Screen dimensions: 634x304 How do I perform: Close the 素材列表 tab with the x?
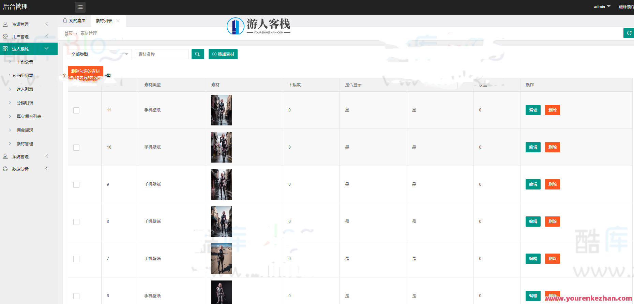point(118,21)
